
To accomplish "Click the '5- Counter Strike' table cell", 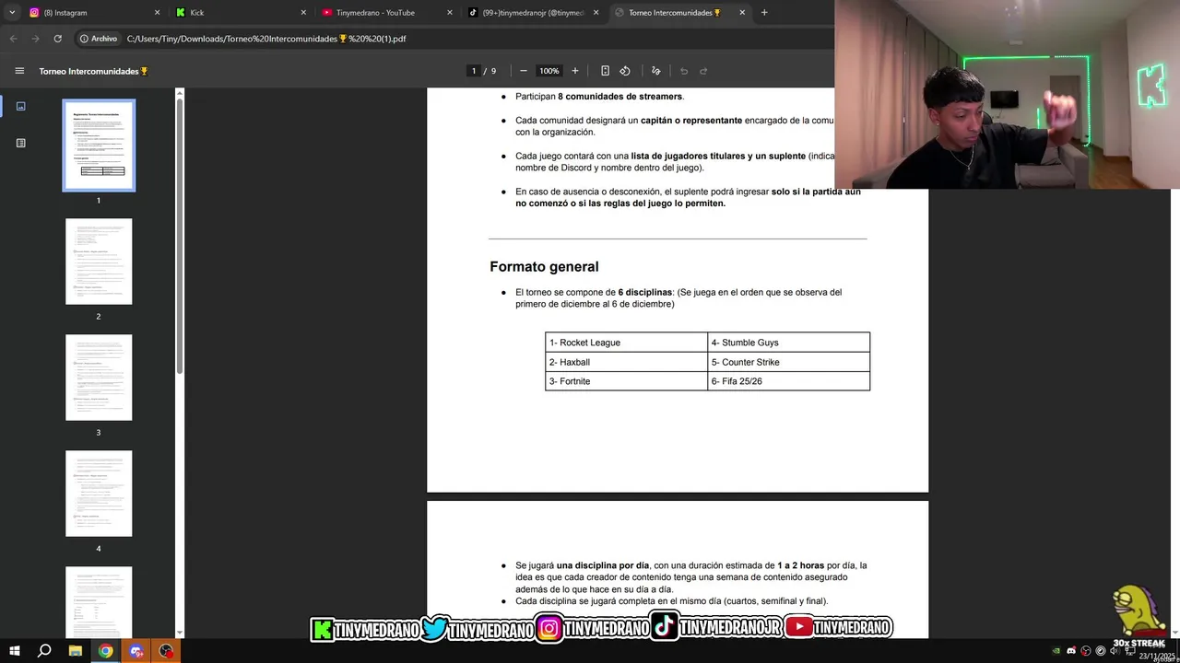I will [788, 362].
